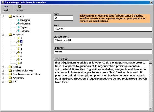
Task: Click the yellow icon beside augure 3
Action: [18, 45]
